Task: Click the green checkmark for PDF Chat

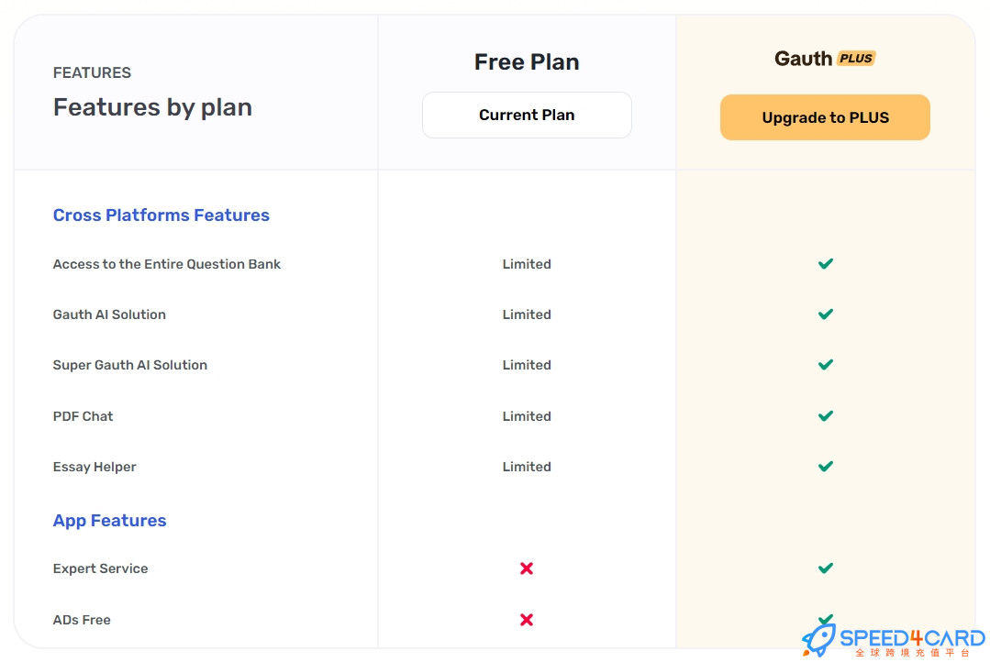Action: point(825,416)
